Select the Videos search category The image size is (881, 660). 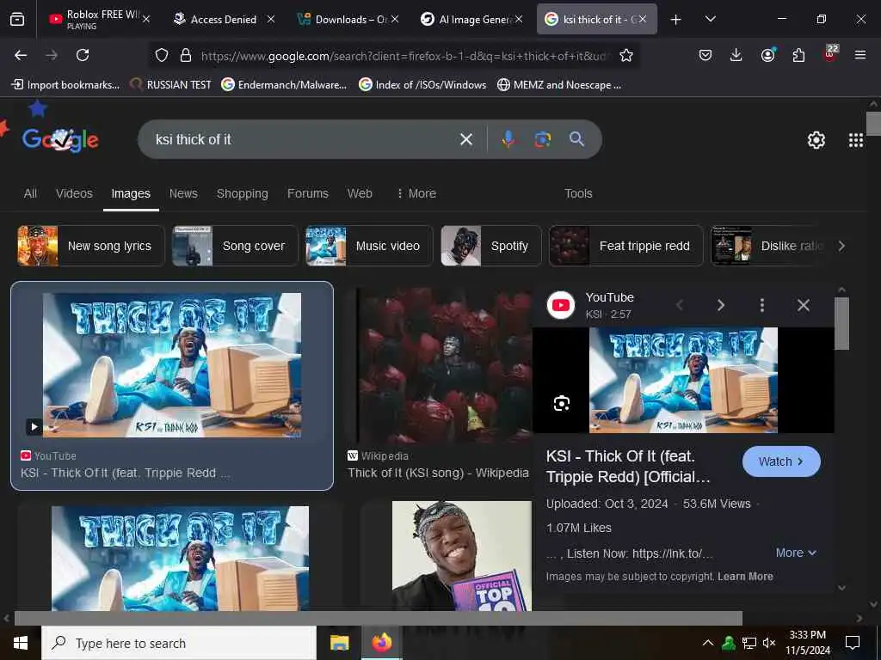[74, 193]
